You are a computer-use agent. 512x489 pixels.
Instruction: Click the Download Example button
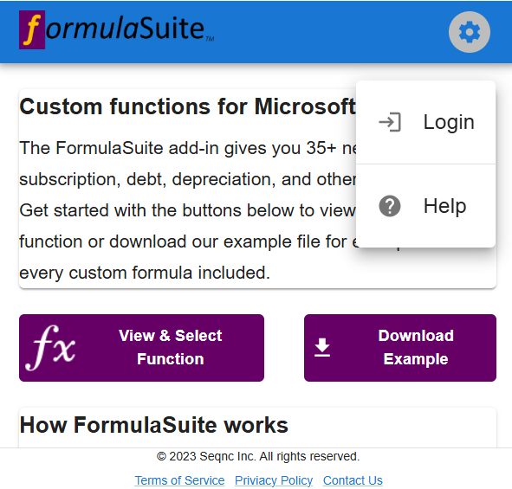point(400,348)
